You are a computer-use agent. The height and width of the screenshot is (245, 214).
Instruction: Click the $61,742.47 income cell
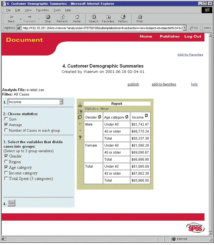[140, 124]
